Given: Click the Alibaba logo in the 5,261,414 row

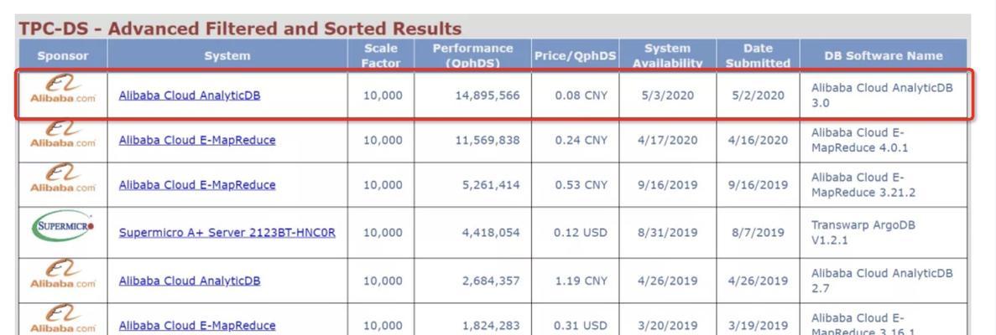Looking at the screenshot, I should 63,178.
